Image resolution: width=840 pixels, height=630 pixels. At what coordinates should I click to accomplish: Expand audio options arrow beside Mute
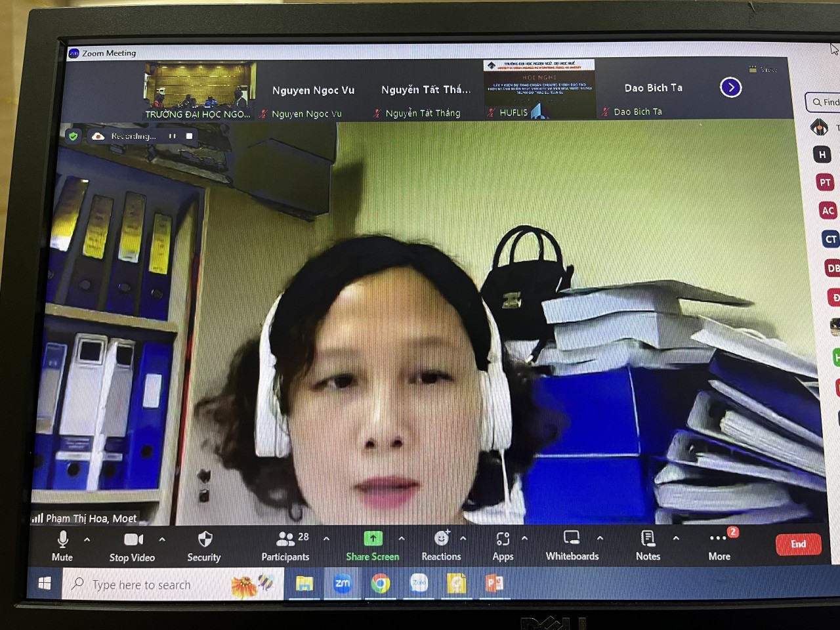[87, 539]
